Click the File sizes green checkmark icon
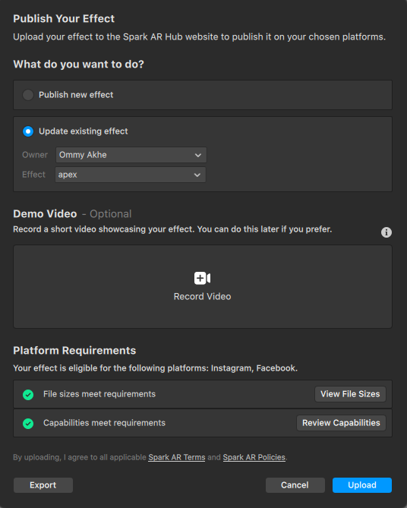Image resolution: width=407 pixels, height=508 pixels. point(28,395)
